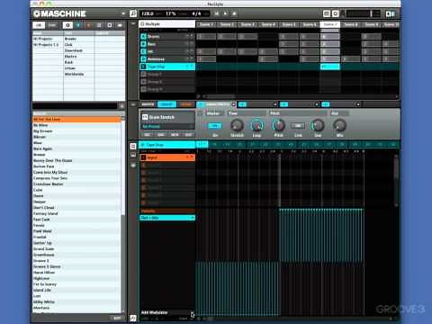Viewport: 432px width, 324px height.
Task: Select the Instruments file type icon
Action: point(99,25)
